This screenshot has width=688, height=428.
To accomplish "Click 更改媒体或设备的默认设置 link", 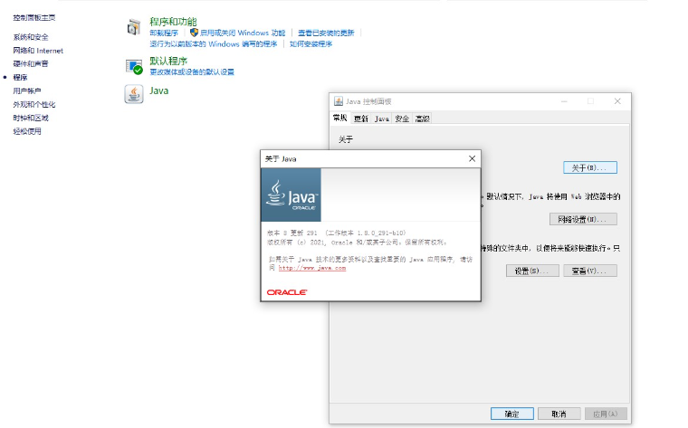I will point(192,71).
